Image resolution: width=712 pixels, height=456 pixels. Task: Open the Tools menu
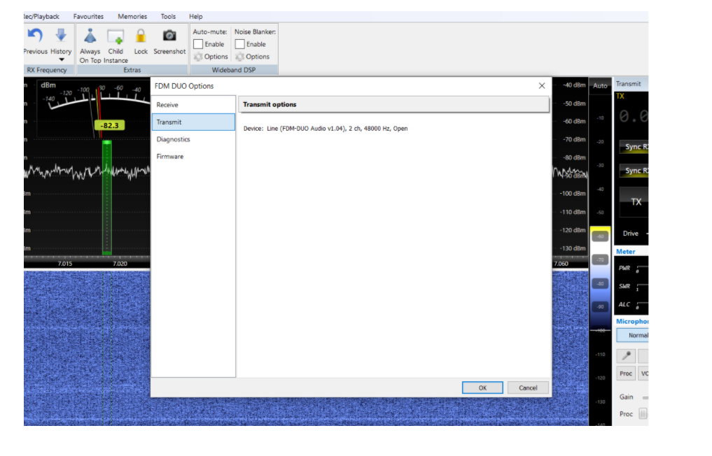[168, 16]
